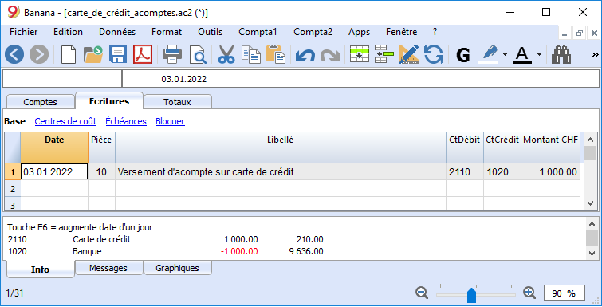Open print preview with the magnifier page icon

click(x=198, y=54)
